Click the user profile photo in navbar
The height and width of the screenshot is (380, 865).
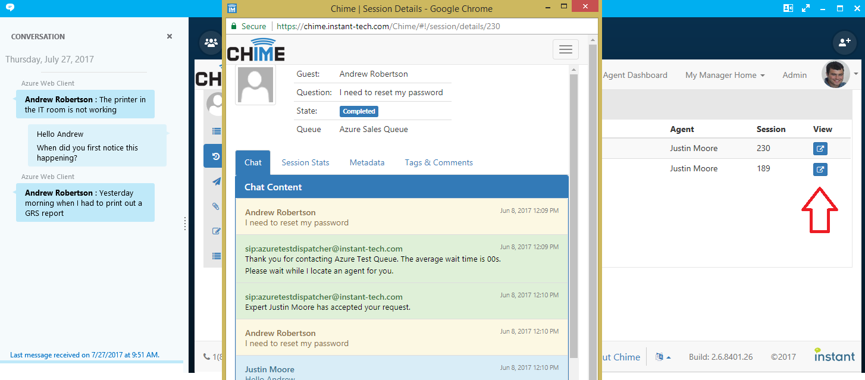click(x=835, y=74)
